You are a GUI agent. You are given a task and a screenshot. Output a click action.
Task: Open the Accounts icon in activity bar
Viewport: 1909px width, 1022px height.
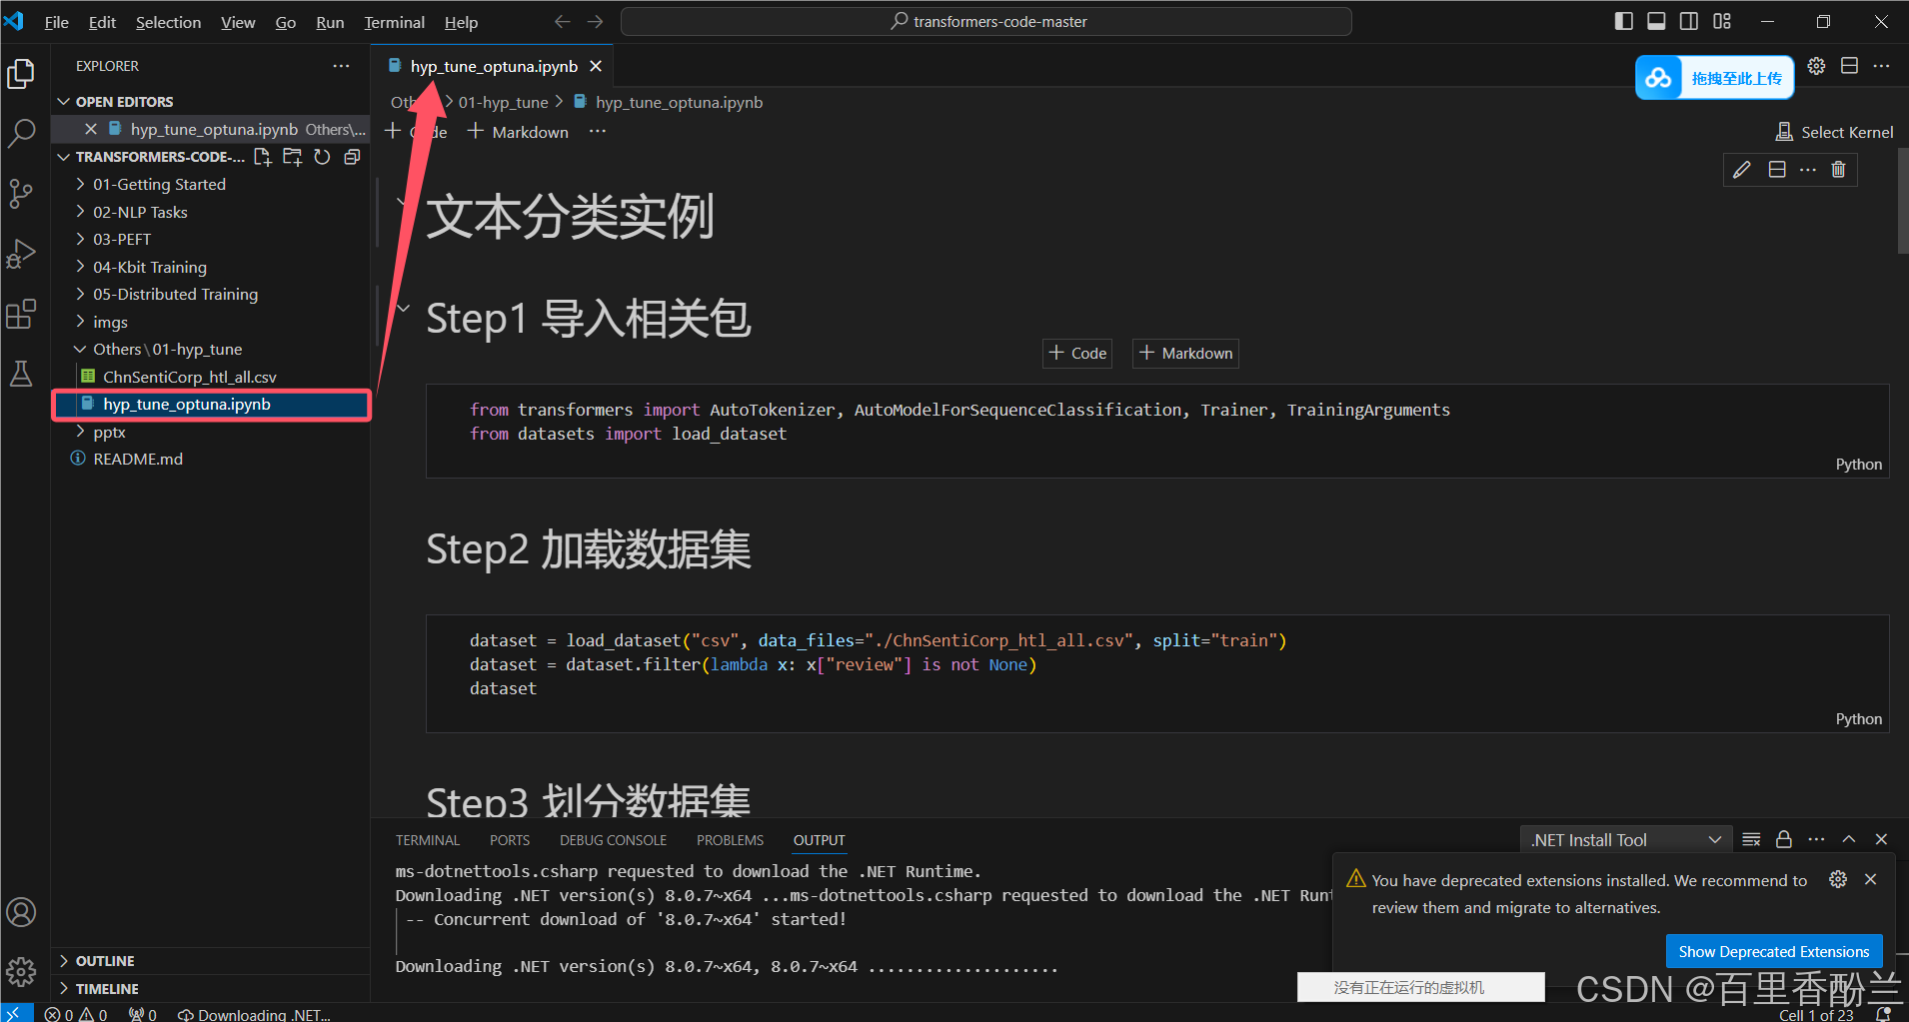coord(21,912)
